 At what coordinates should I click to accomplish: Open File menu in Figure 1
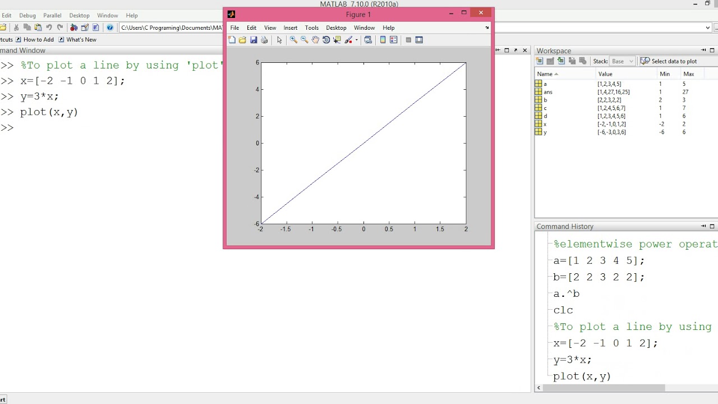[234, 27]
